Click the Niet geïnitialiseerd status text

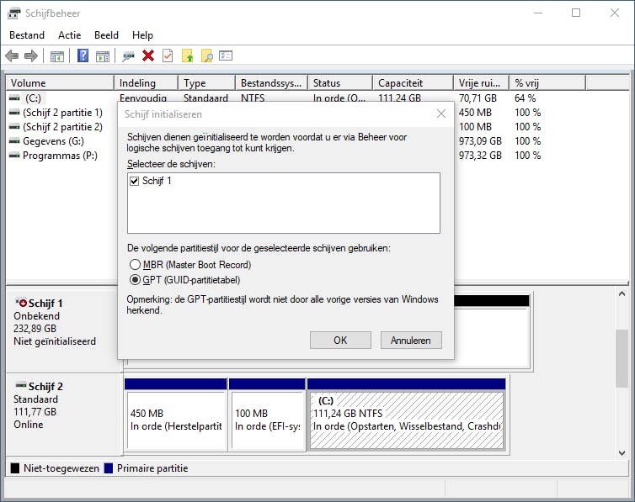point(55,341)
